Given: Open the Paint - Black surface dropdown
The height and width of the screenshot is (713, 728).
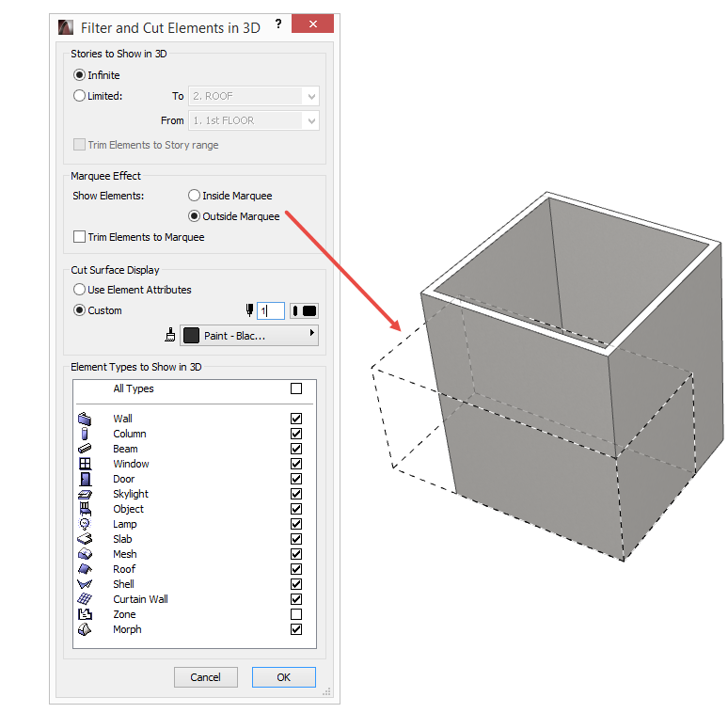Looking at the screenshot, I should [x=249, y=336].
